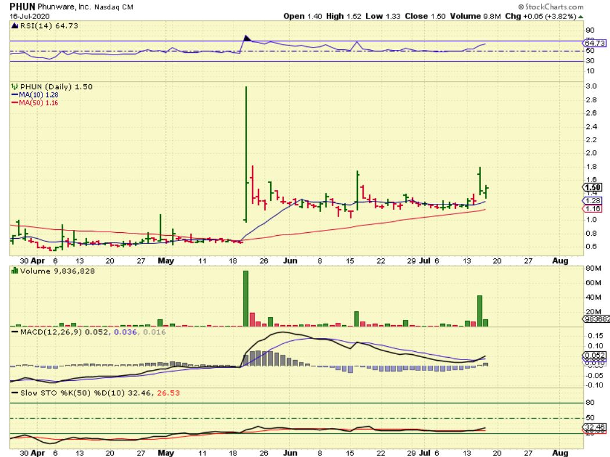Click the 80 level on stochastic axis
This screenshot has height=457, width=610.
coord(590,402)
